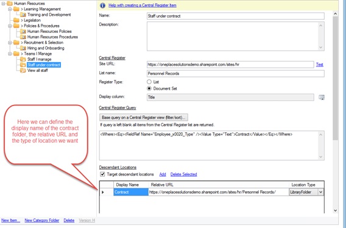Select the Document Set radio button

(x=149, y=88)
